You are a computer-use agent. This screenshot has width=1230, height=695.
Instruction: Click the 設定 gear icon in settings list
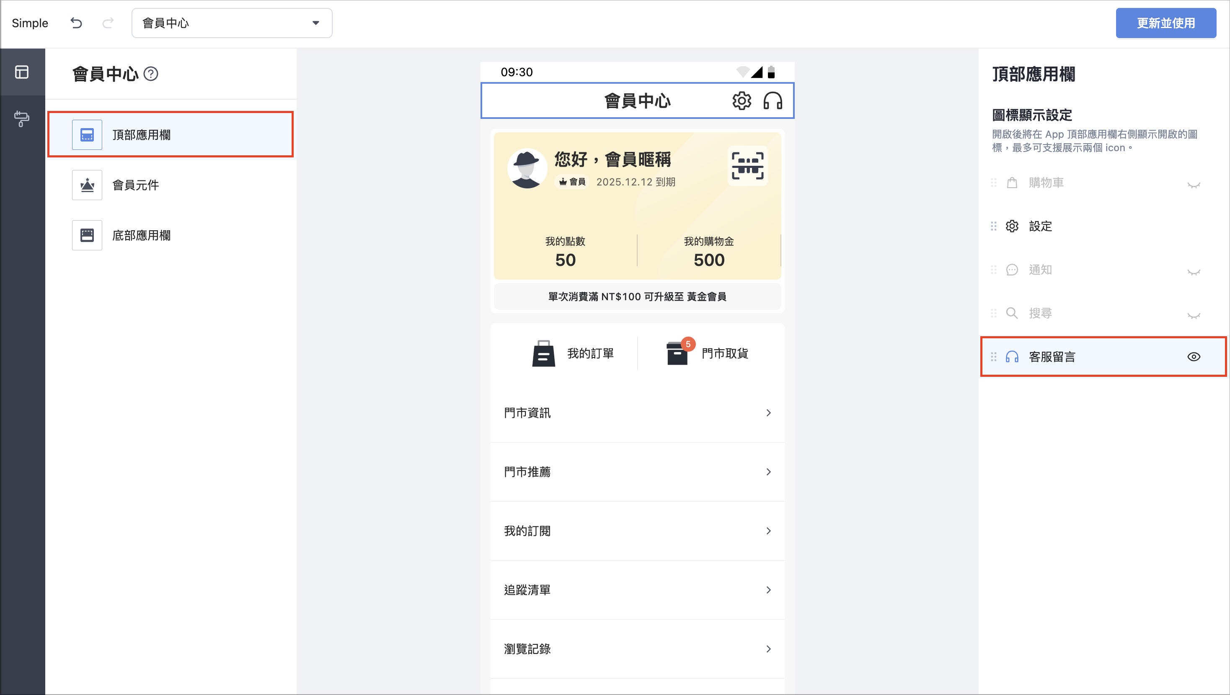pyautogui.click(x=1012, y=226)
